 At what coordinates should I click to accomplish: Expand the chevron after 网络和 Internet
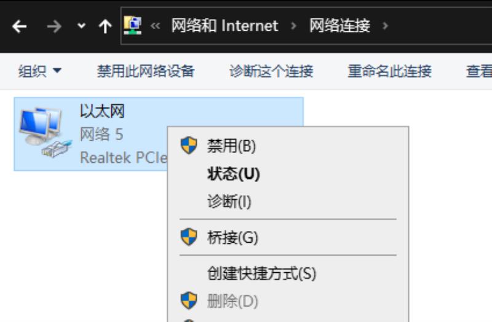click(x=294, y=26)
